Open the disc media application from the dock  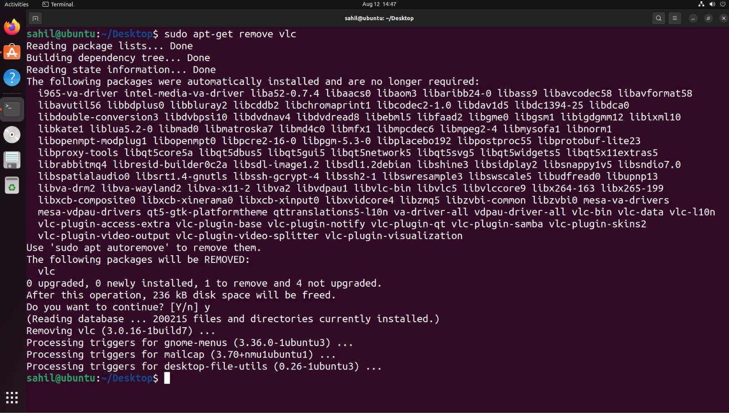pyautogui.click(x=11, y=134)
